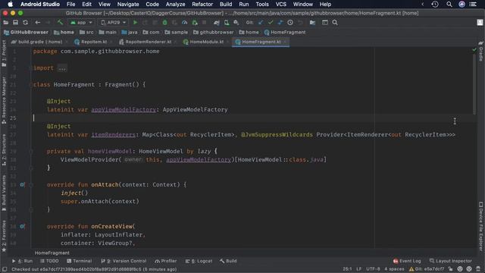Click the githubbrowser breadcrumb folder

tap(214, 32)
